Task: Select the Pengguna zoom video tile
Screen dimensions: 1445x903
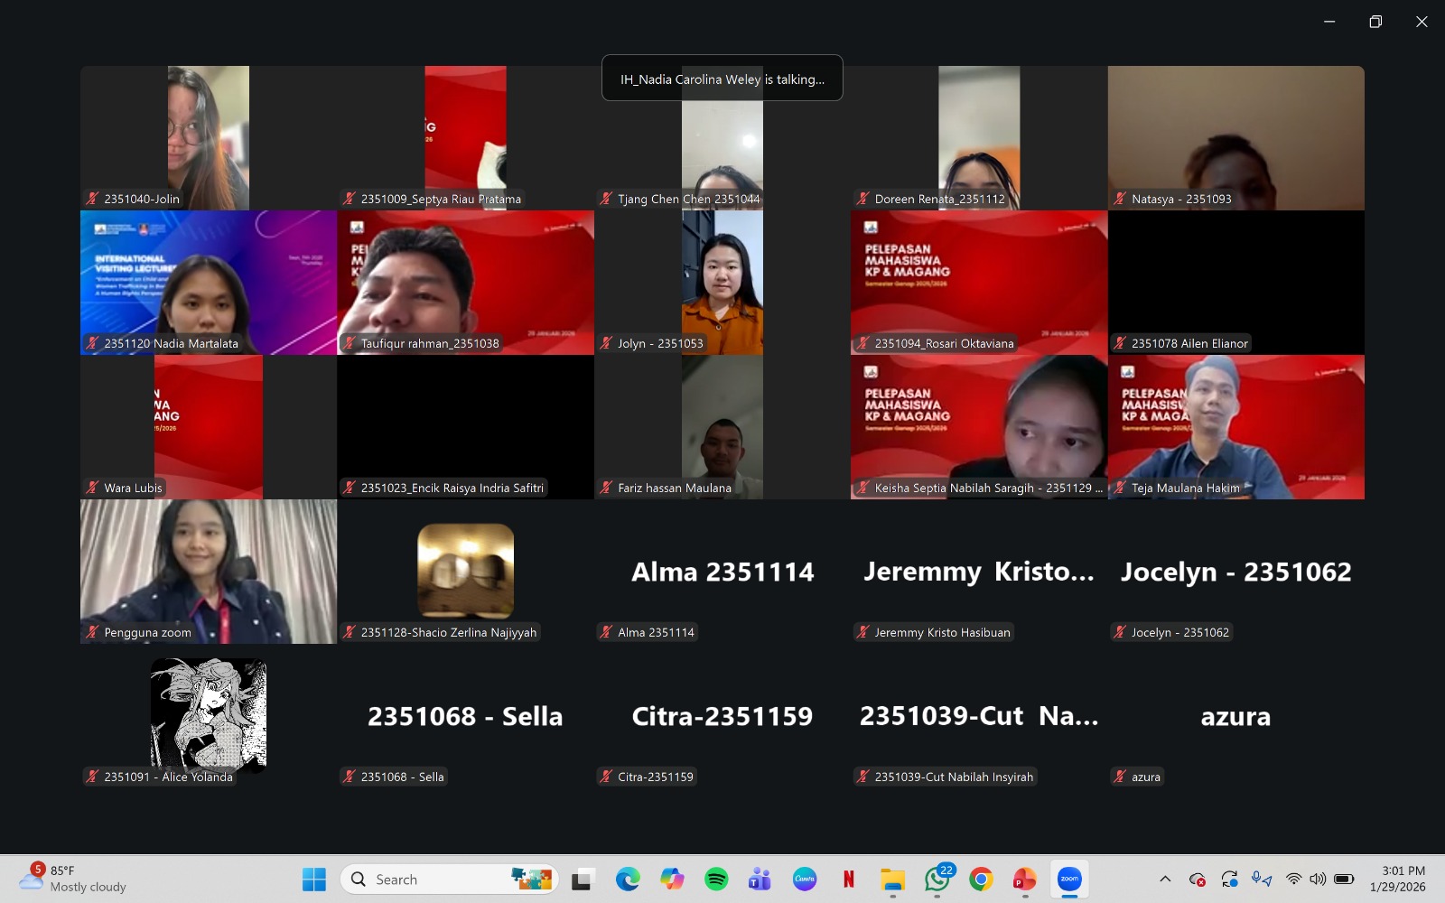Action: (209, 571)
